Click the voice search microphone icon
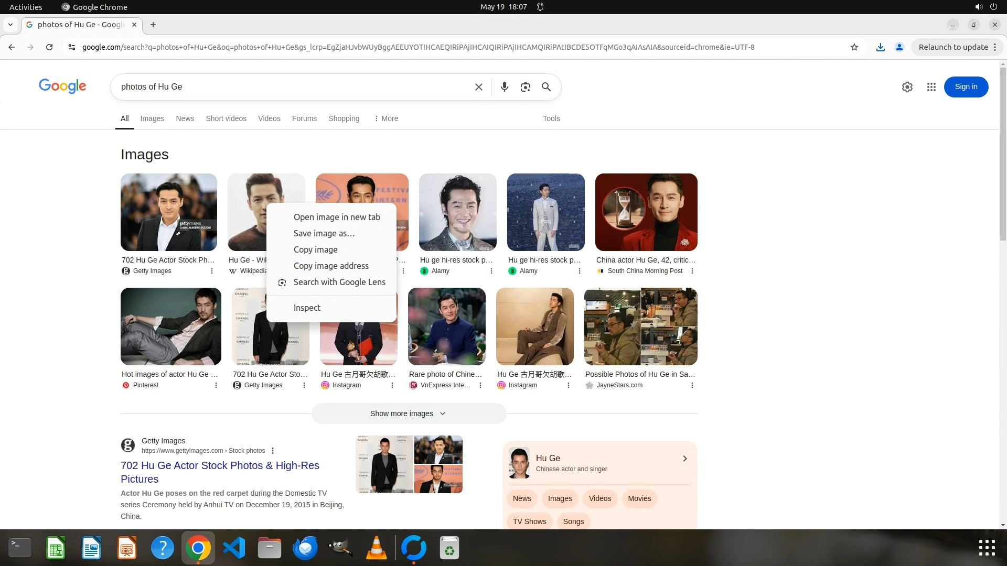Image resolution: width=1007 pixels, height=566 pixels. tap(504, 87)
